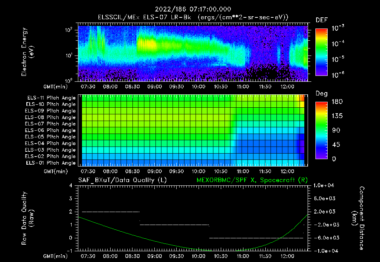Click the 'ELS-04 Pitch Angle' row label
The width and height of the screenshot is (380, 262).
click(50, 143)
